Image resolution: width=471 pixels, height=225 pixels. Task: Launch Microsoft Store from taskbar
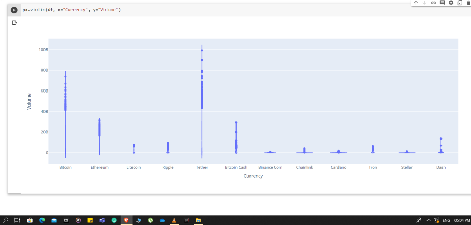(30, 220)
